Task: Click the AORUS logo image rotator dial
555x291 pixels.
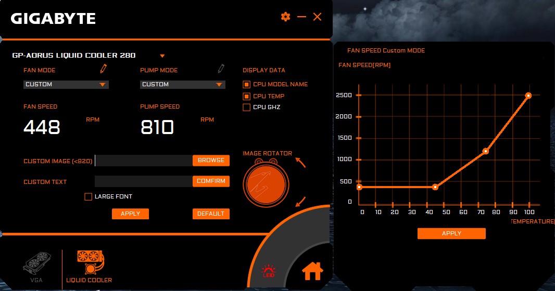Action: [x=266, y=183]
